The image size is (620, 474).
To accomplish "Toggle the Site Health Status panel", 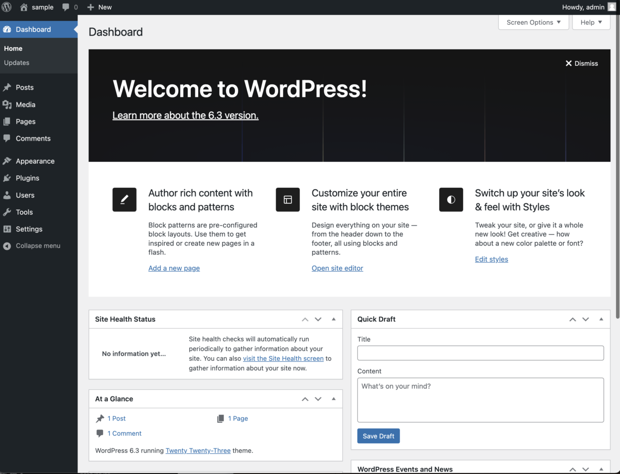I will click(x=334, y=319).
